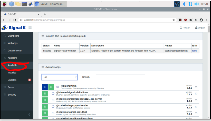The height and width of the screenshot is (121, 211).
Task: Show info for @bluenav/signalk-definitions
Action: (53, 94)
